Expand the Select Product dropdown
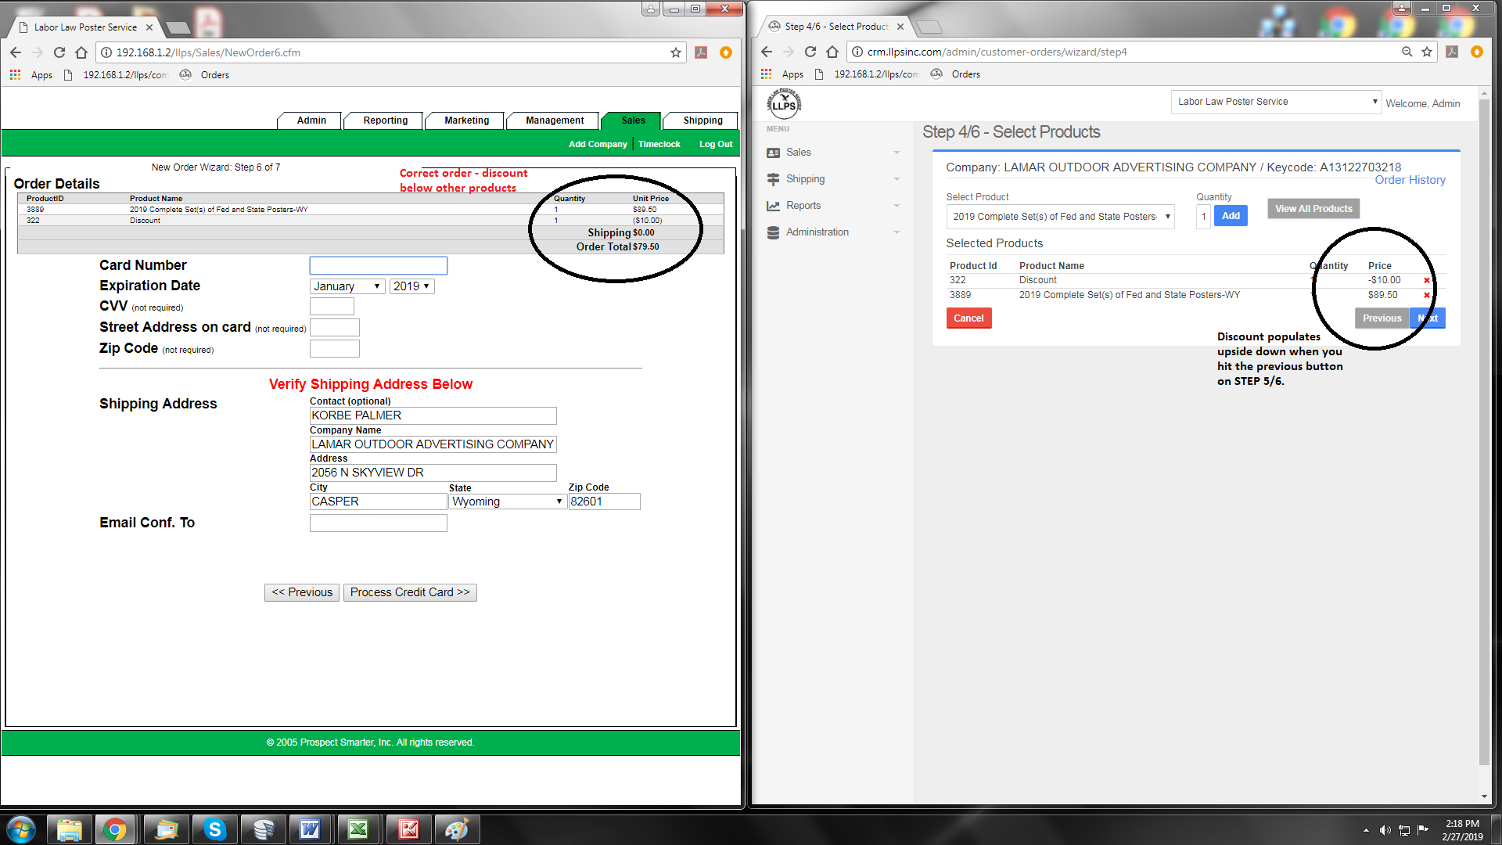Viewport: 1502px width, 845px height. (1060, 217)
